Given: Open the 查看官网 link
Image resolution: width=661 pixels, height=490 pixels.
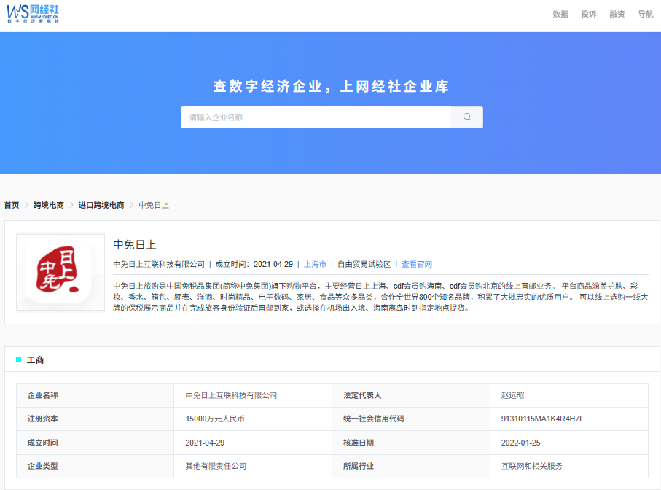Looking at the screenshot, I should point(417,264).
